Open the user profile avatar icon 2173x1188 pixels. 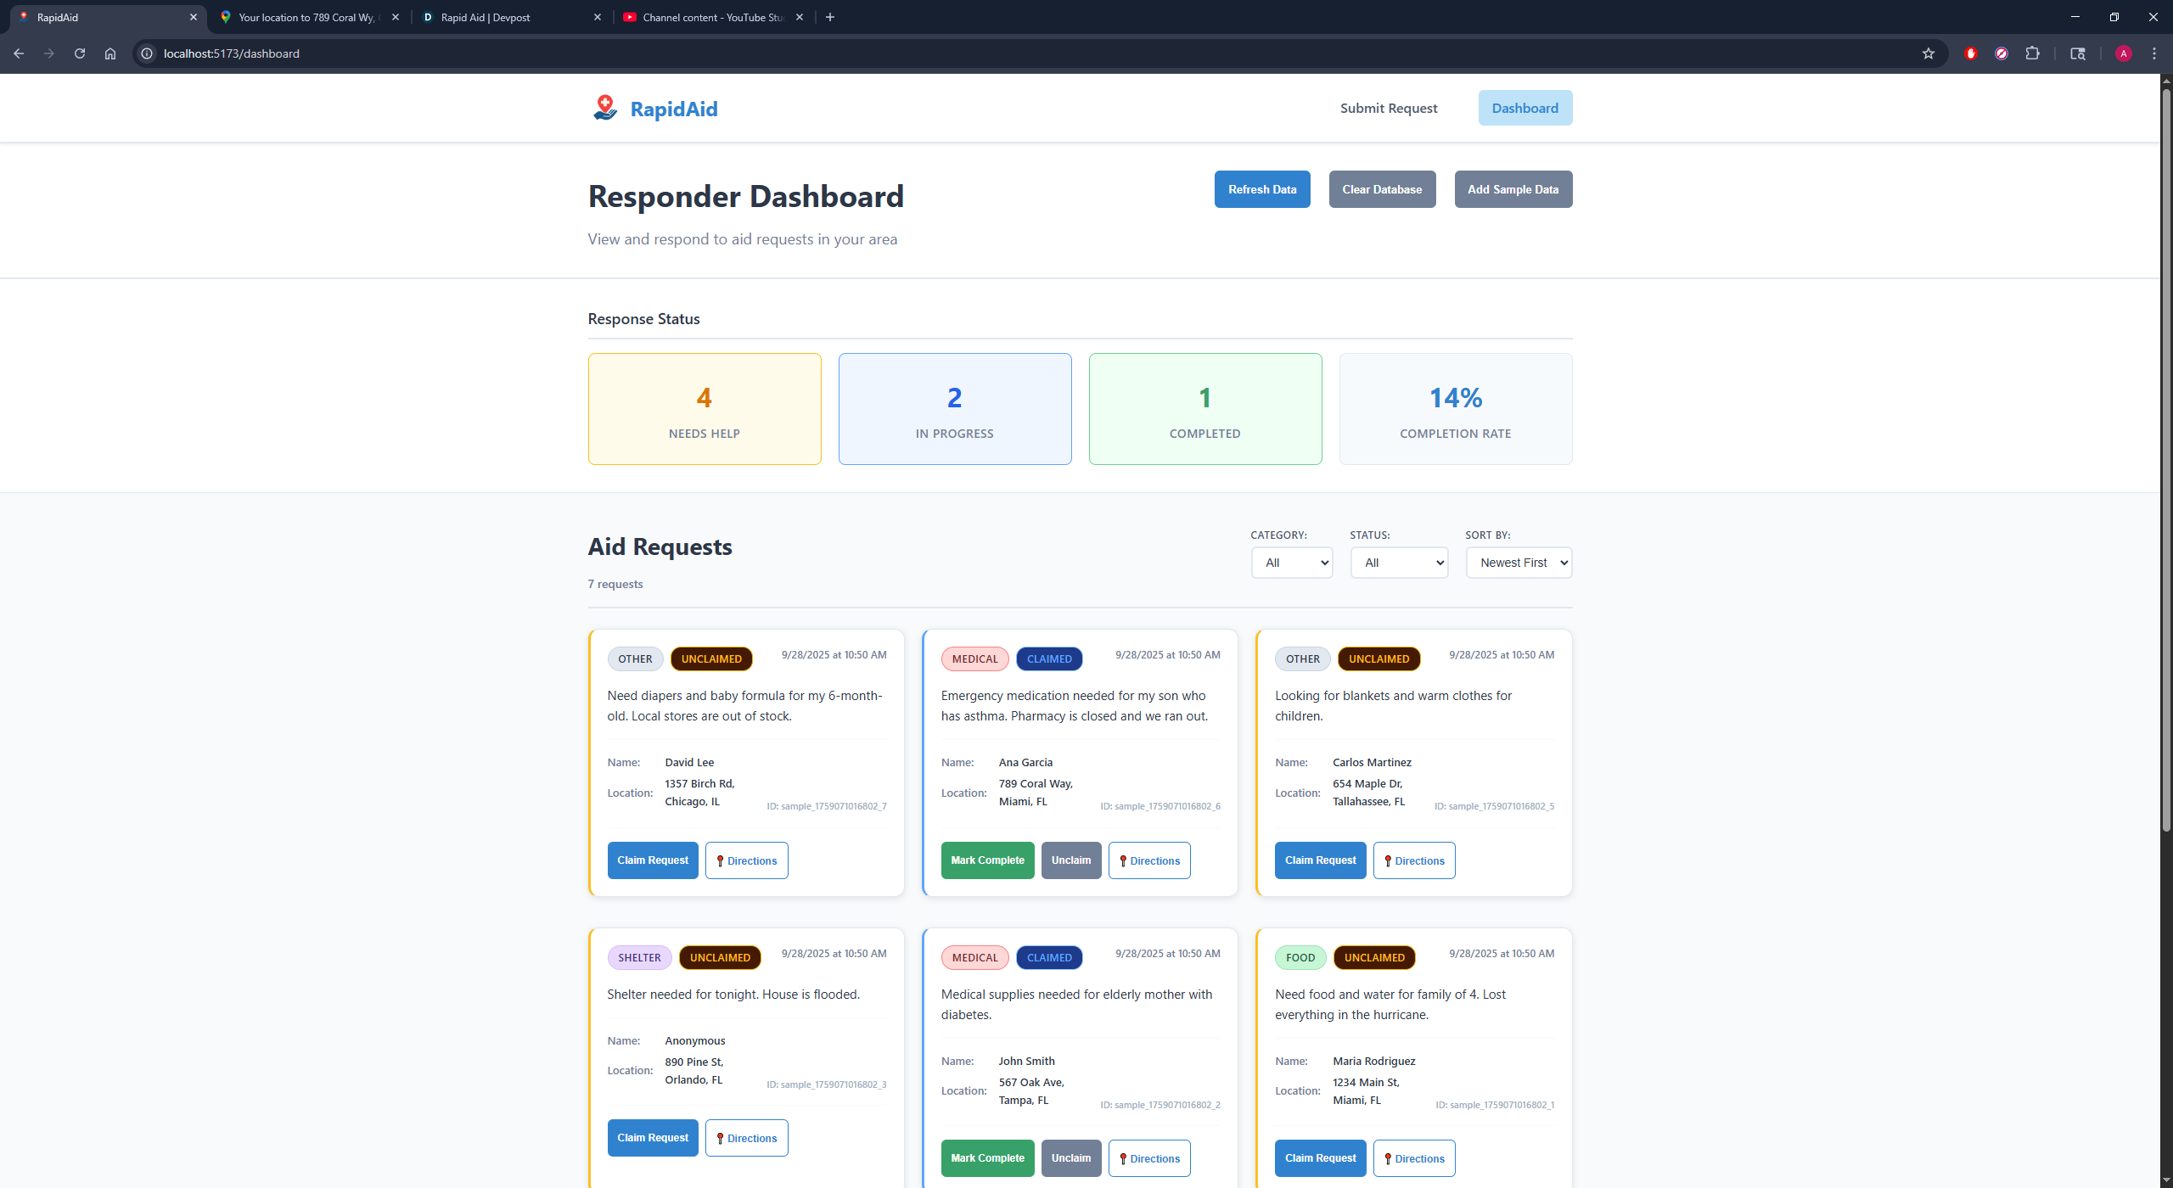click(2123, 53)
